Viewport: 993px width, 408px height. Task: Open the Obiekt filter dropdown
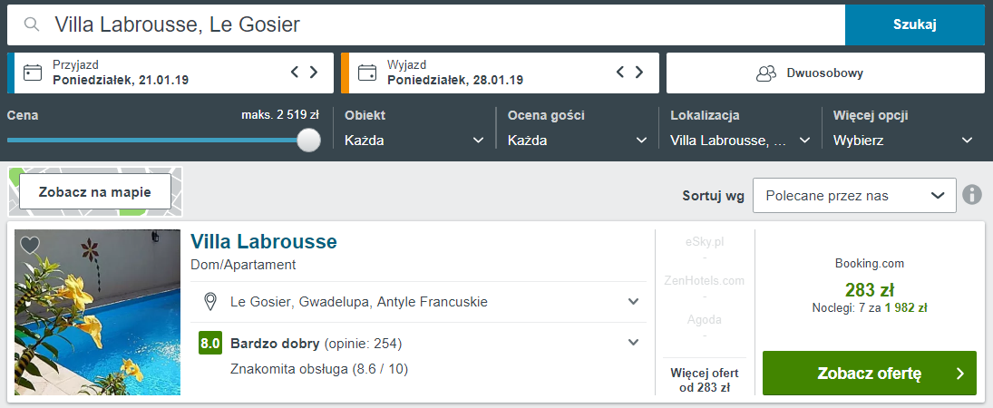pos(414,141)
